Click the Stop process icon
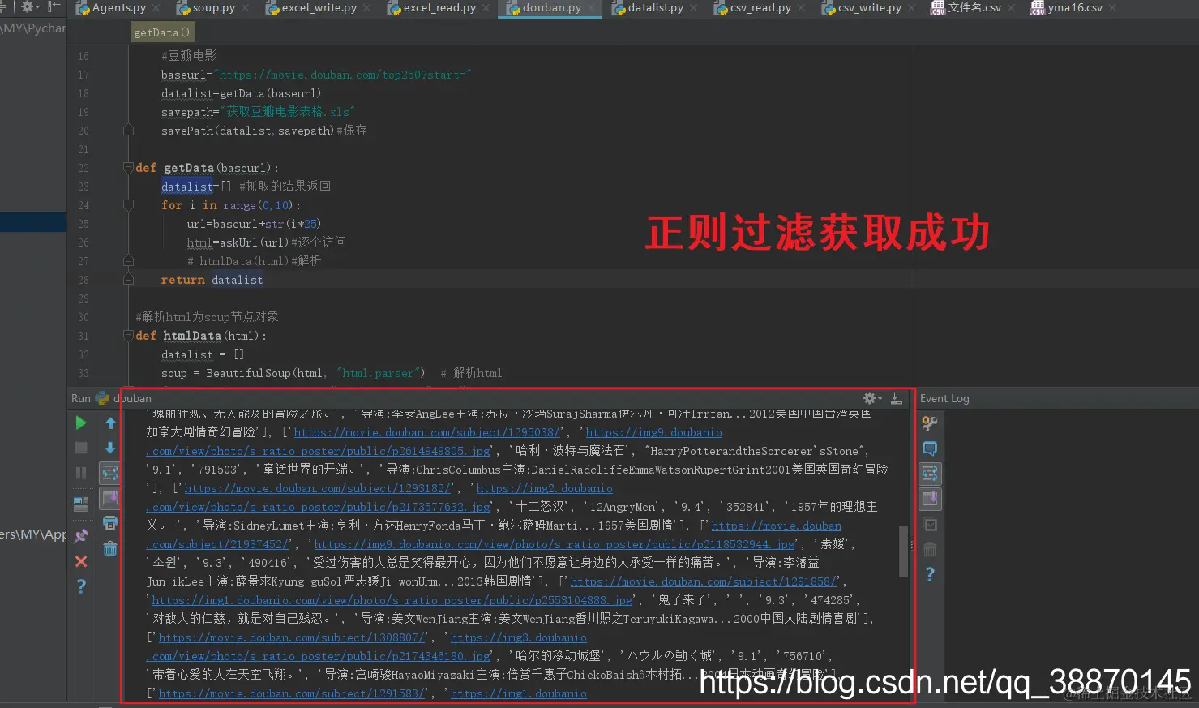The width and height of the screenshot is (1199, 708). [x=80, y=448]
